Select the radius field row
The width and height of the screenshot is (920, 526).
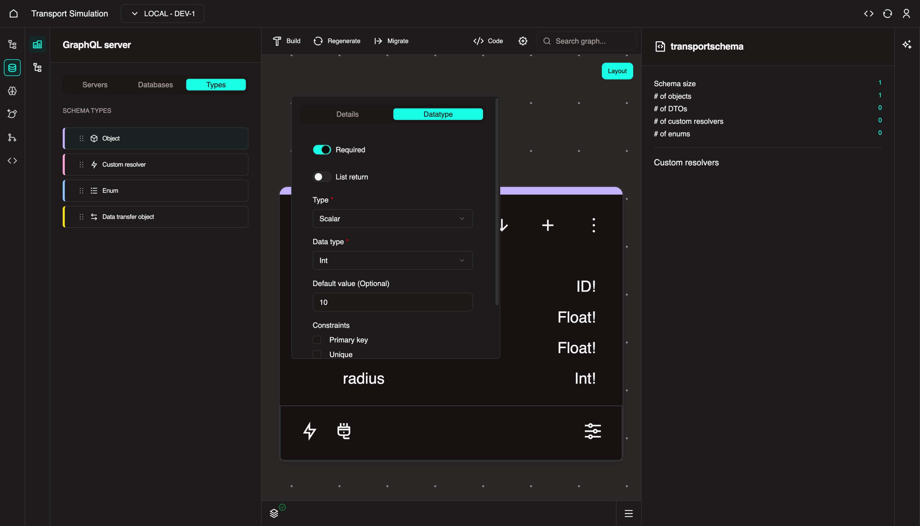tap(451, 378)
